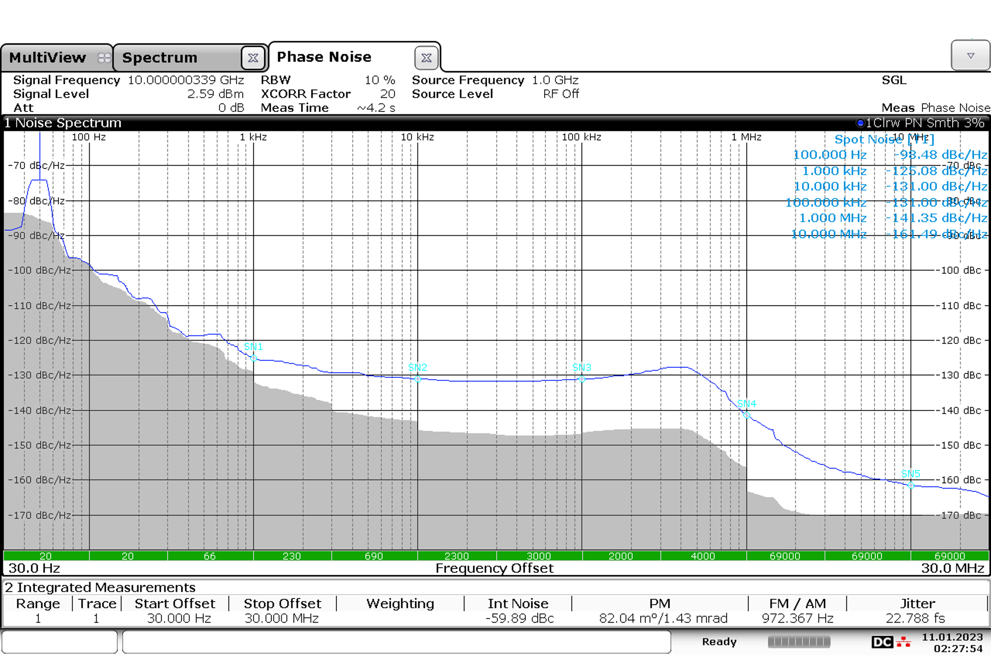Image resolution: width=991 pixels, height=659 pixels.
Task: Click the red network status icon
Action: click(904, 642)
